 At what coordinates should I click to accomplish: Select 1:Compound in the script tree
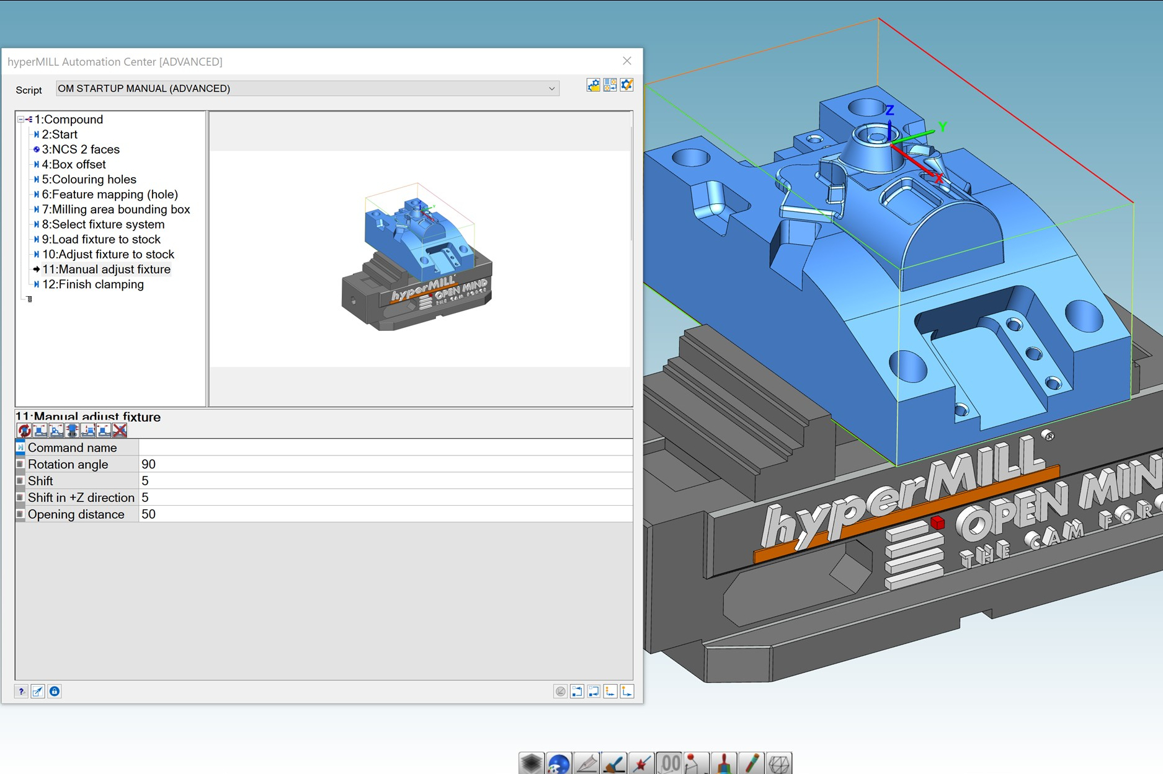pyautogui.click(x=68, y=120)
